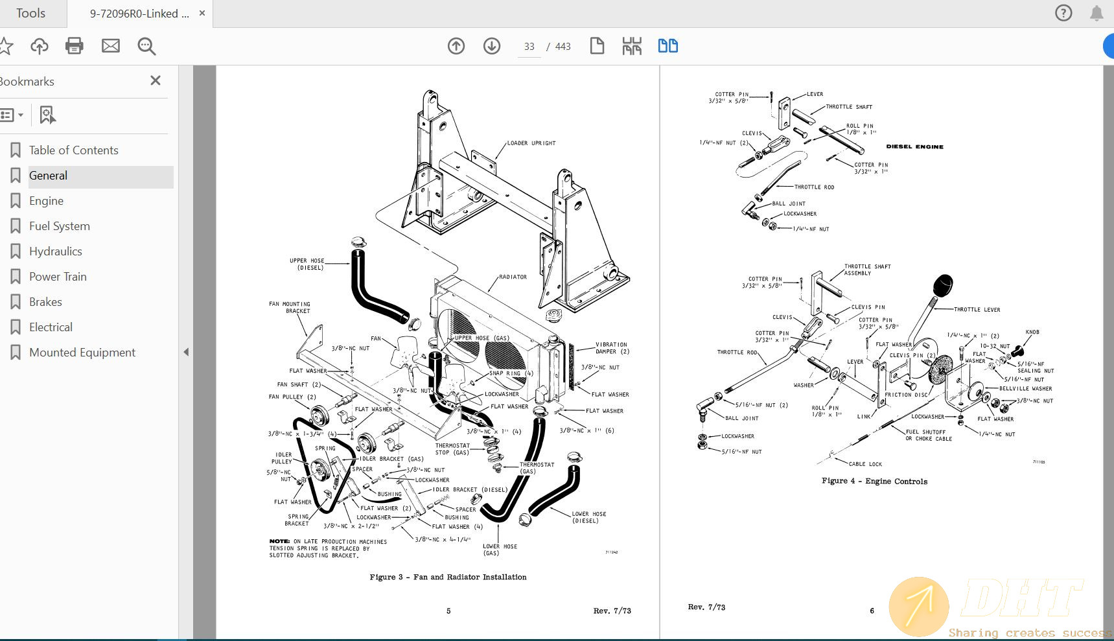
Task: Save the file to Adobe cloud
Action: click(39, 46)
